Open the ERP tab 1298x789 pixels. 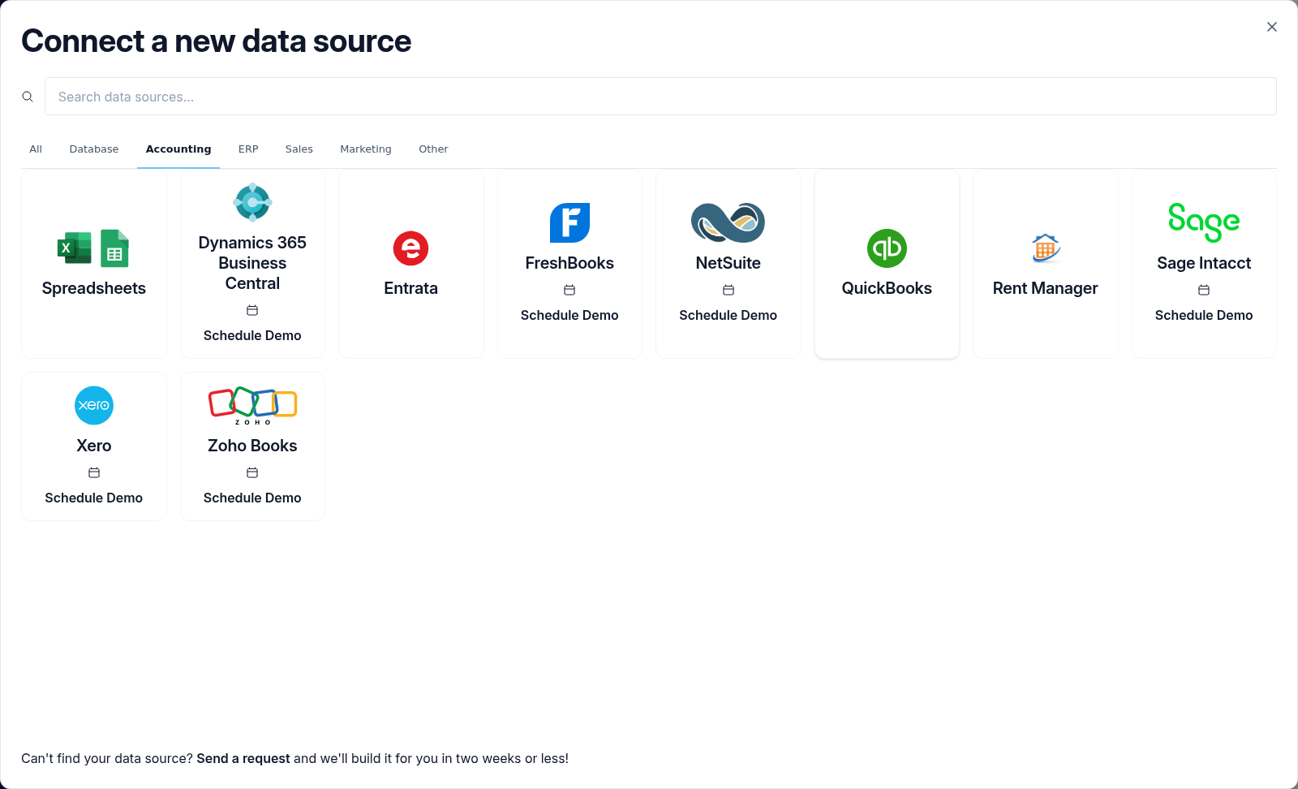point(248,149)
